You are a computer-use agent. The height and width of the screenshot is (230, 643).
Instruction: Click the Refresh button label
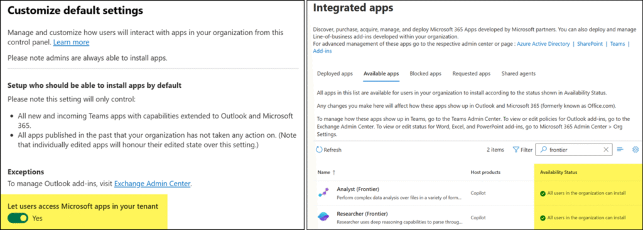pyautogui.click(x=333, y=150)
